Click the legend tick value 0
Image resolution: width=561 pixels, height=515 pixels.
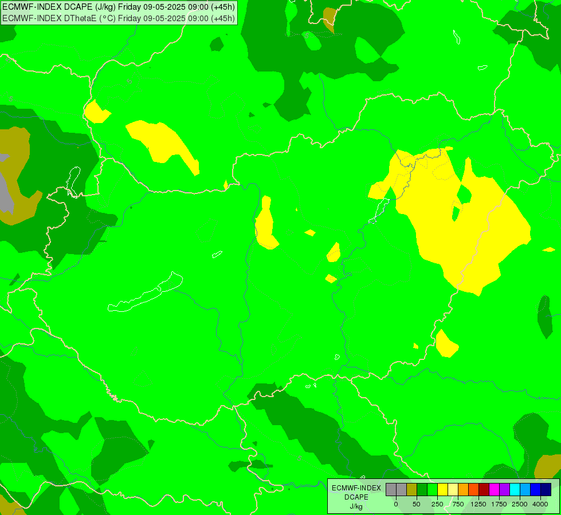click(x=396, y=504)
